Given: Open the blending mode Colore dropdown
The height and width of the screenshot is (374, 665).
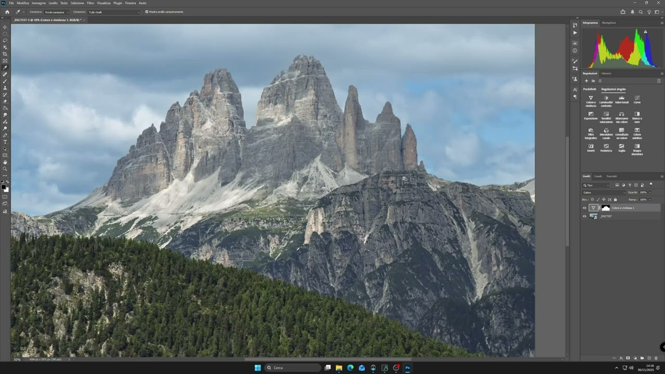Looking at the screenshot, I should point(604,193).
